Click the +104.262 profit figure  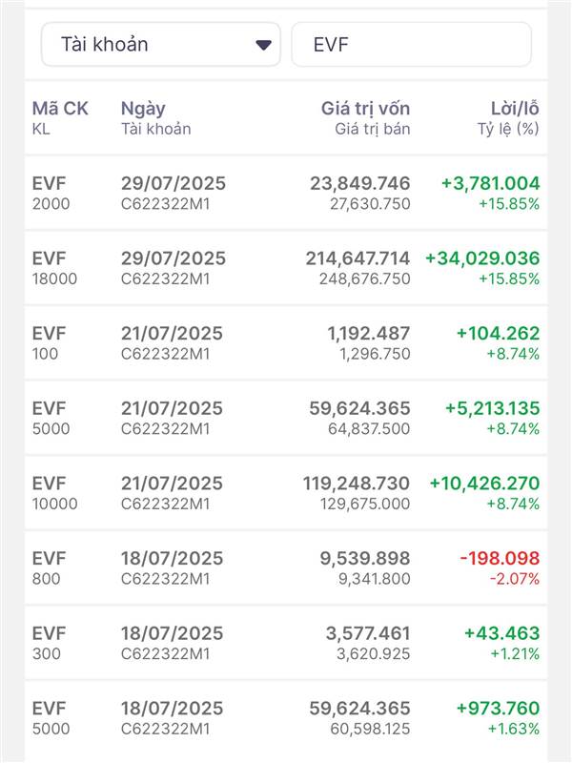pos(498,334)
